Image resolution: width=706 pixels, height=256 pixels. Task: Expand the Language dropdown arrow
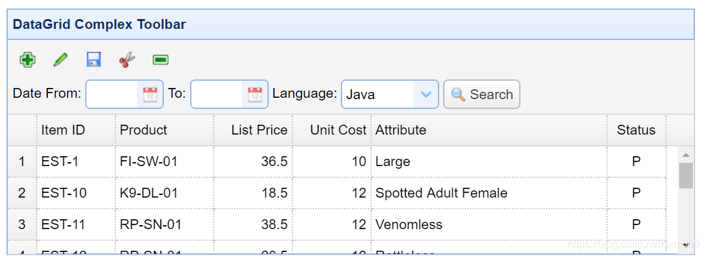(425, 95)
